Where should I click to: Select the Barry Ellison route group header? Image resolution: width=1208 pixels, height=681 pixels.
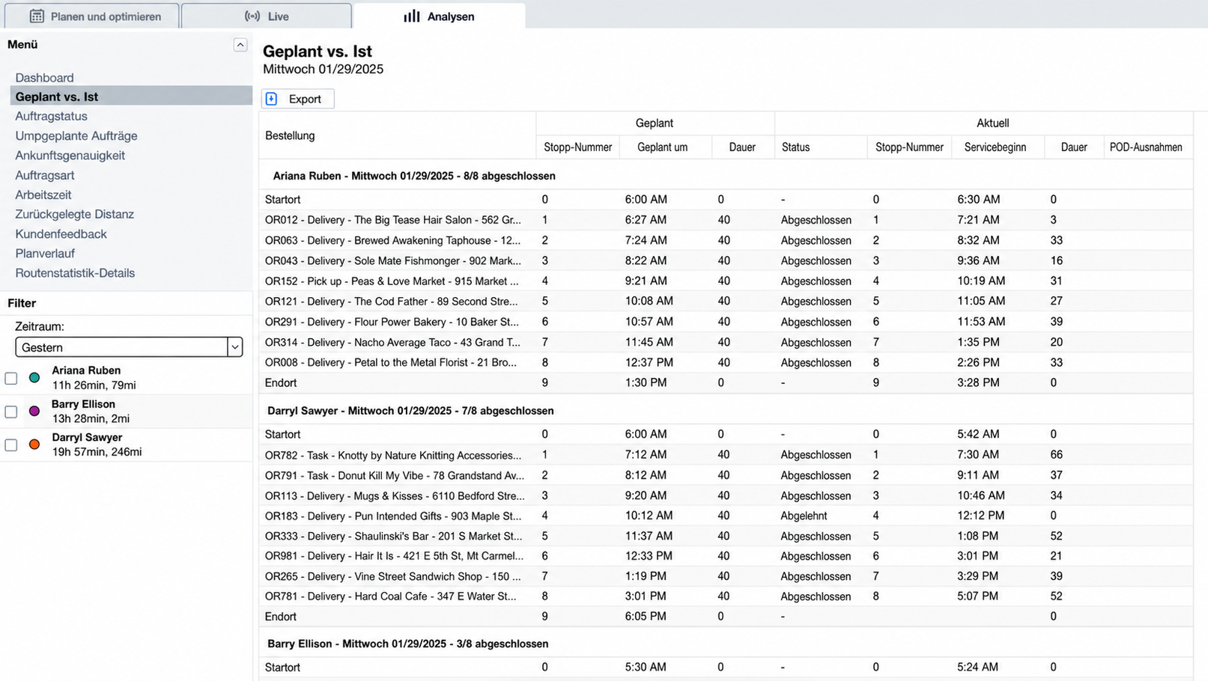(x=726, y=644)
